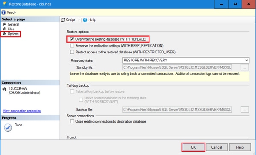Maximize the Restore Database window

235,4
